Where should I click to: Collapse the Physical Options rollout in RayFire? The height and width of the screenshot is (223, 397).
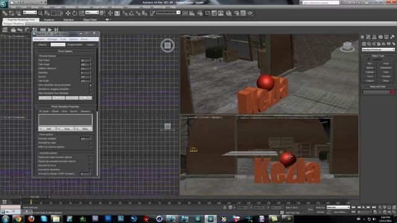(x=65, y=51)
